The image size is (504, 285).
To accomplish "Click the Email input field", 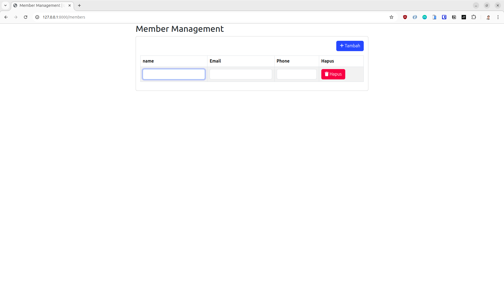I will [240, 74].
